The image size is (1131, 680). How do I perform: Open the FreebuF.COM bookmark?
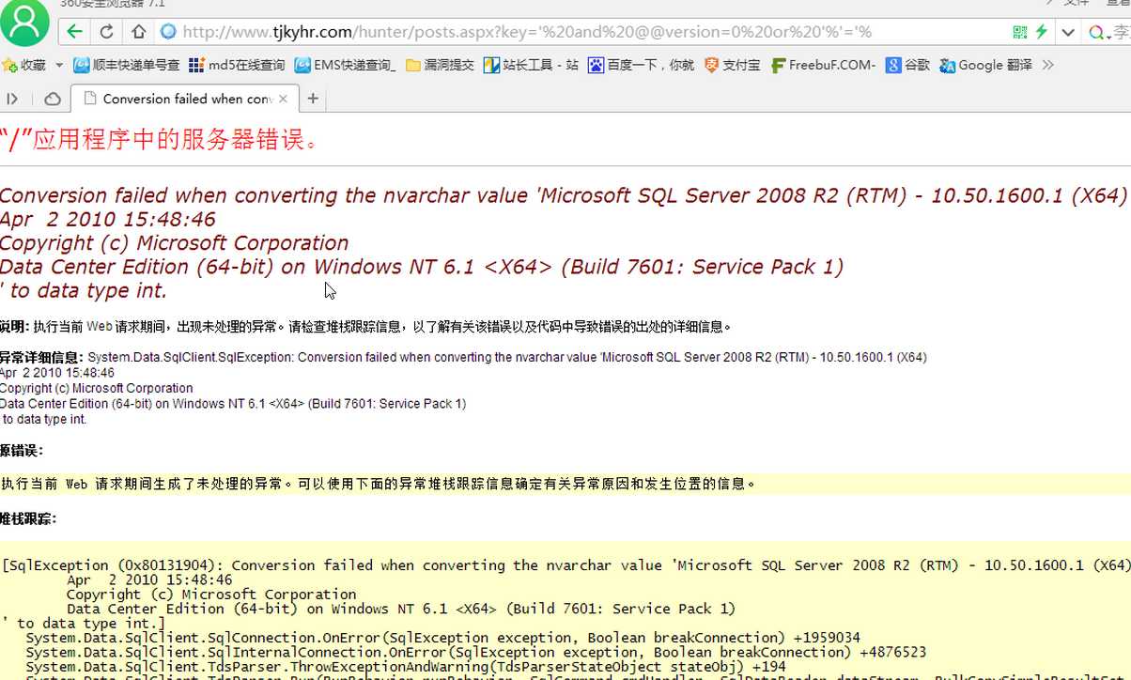(823, 65)
